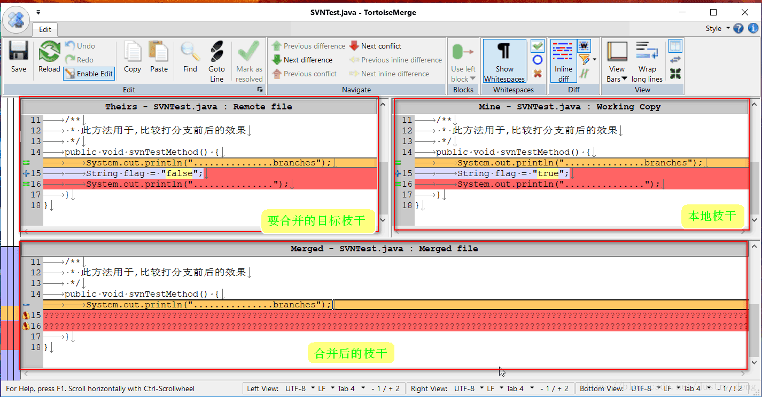The height and width of the screenshot is (397, 762).
Task: Jump to Previous difference
Action: (308, 46)
